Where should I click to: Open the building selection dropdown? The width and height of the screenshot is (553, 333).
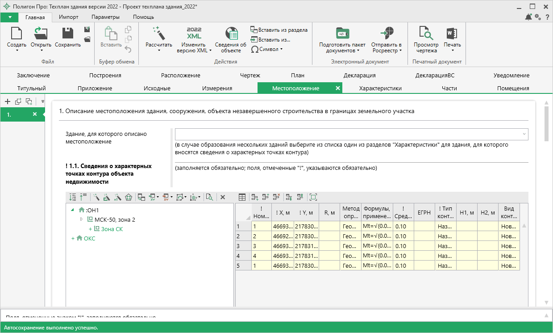[x=524, y=134]
